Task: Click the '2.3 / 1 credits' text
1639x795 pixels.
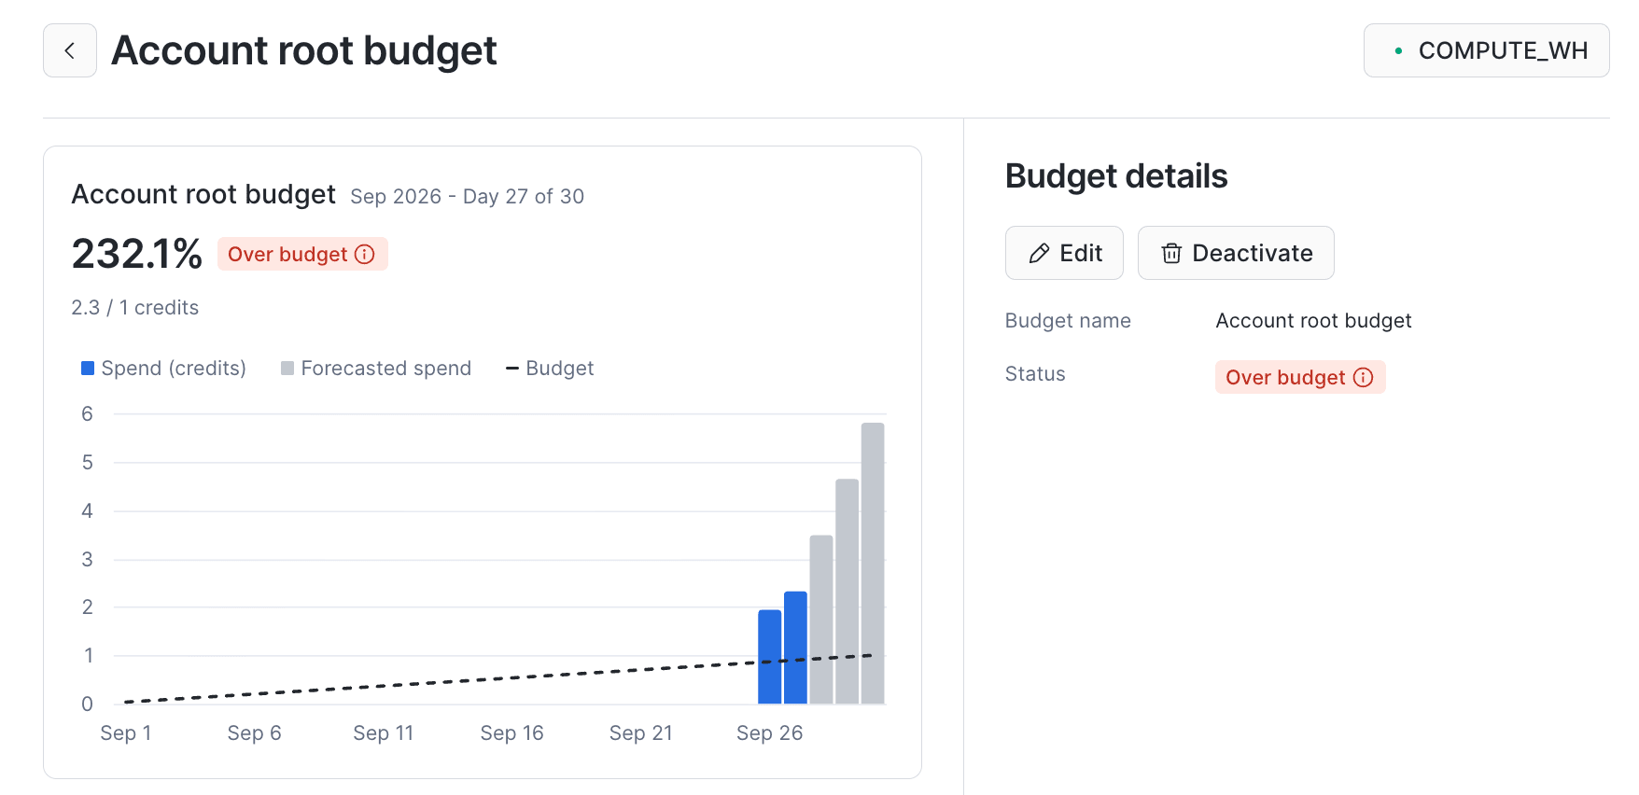Action: (135, 308)
